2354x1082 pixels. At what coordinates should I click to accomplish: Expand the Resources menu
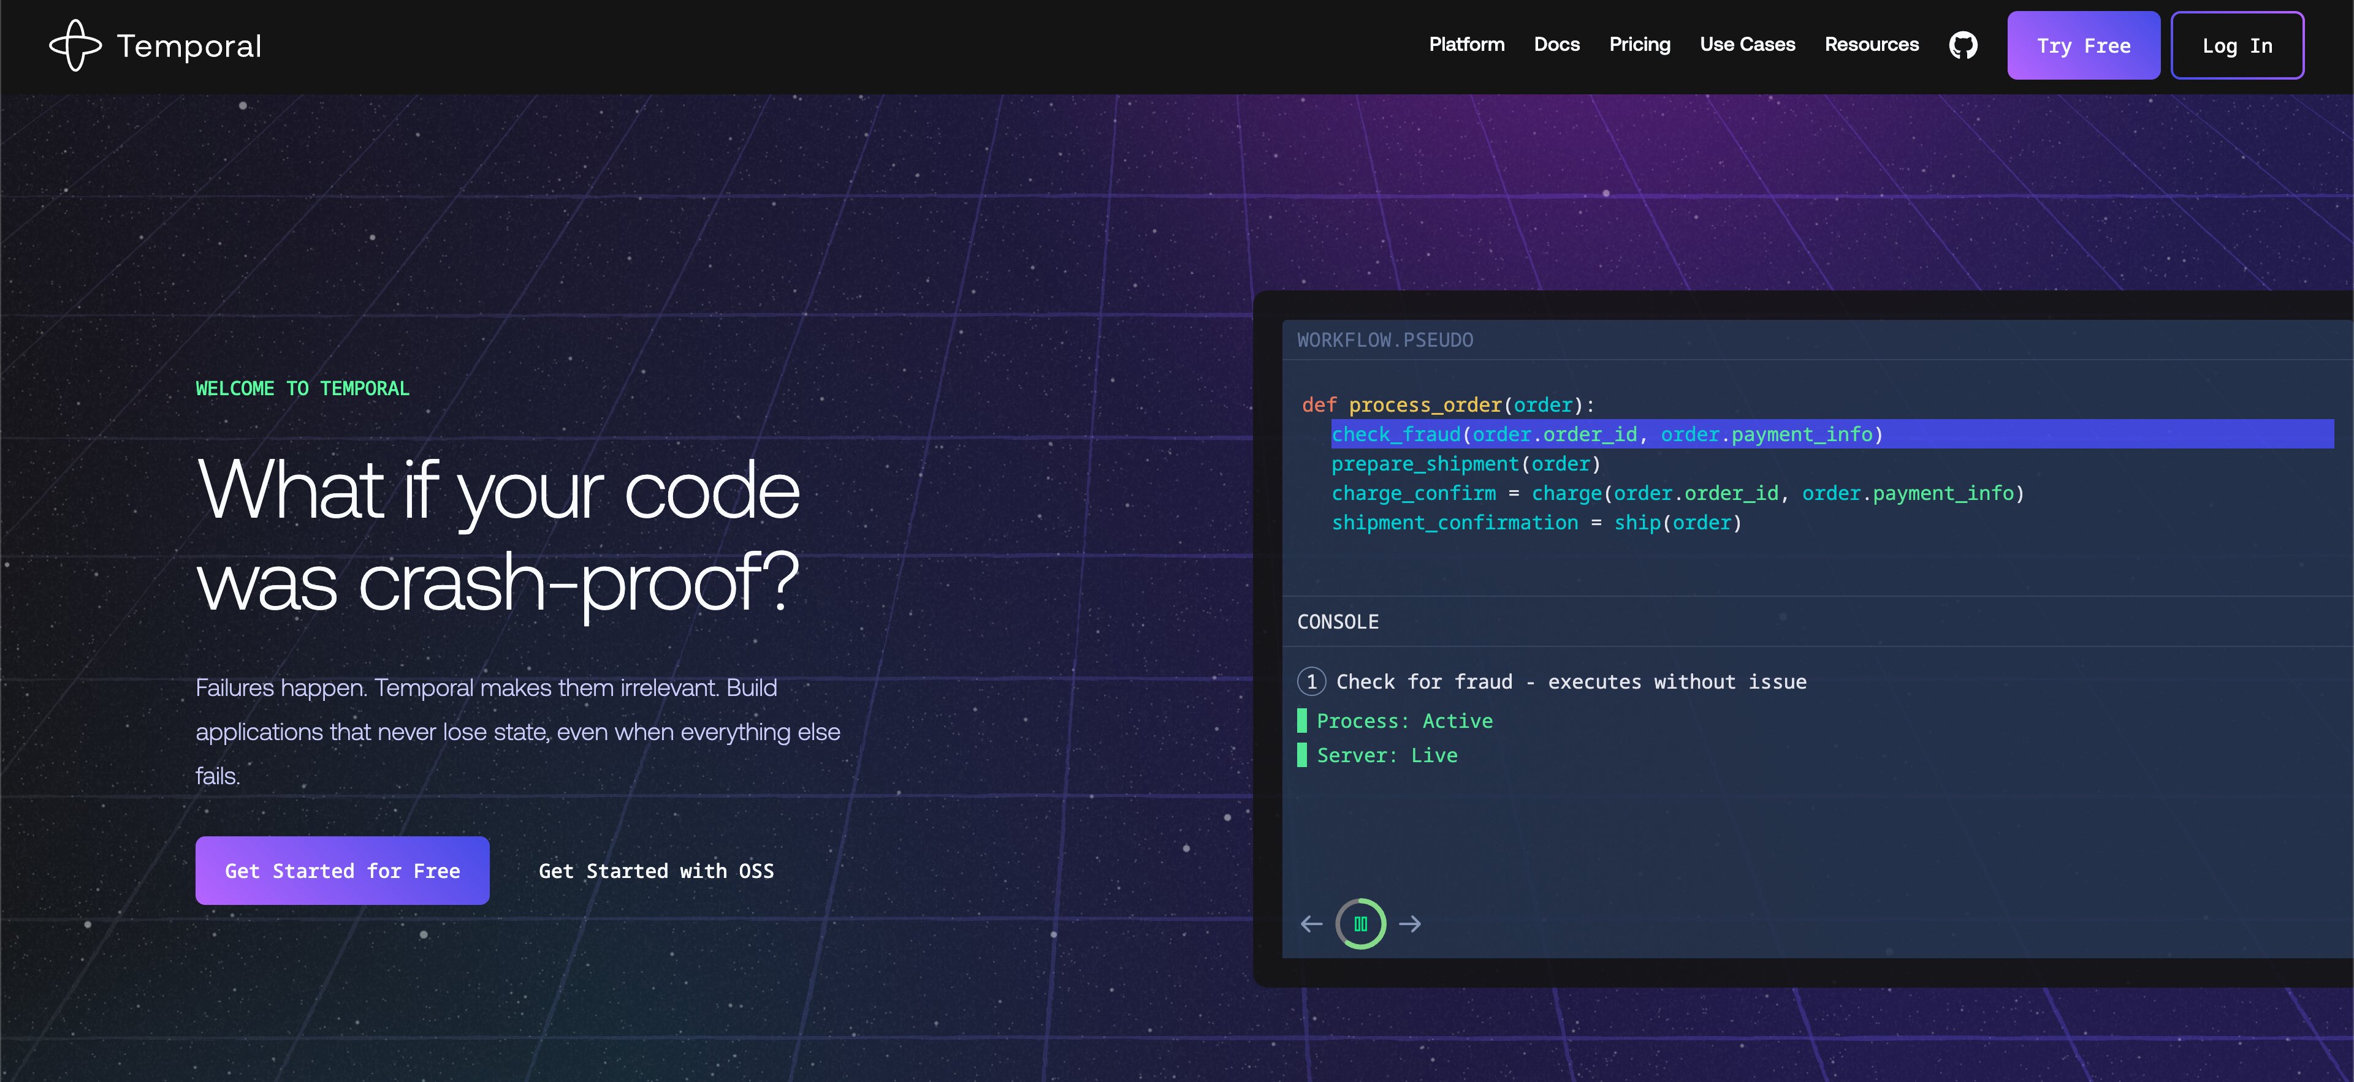[x=1870, y=45]
